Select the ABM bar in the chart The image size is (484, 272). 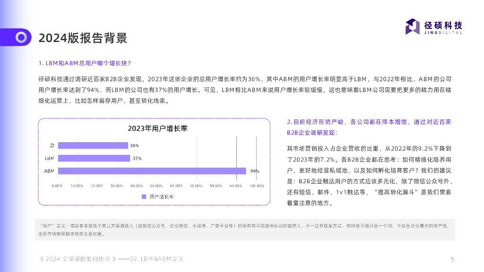click(x=152, y=171)
